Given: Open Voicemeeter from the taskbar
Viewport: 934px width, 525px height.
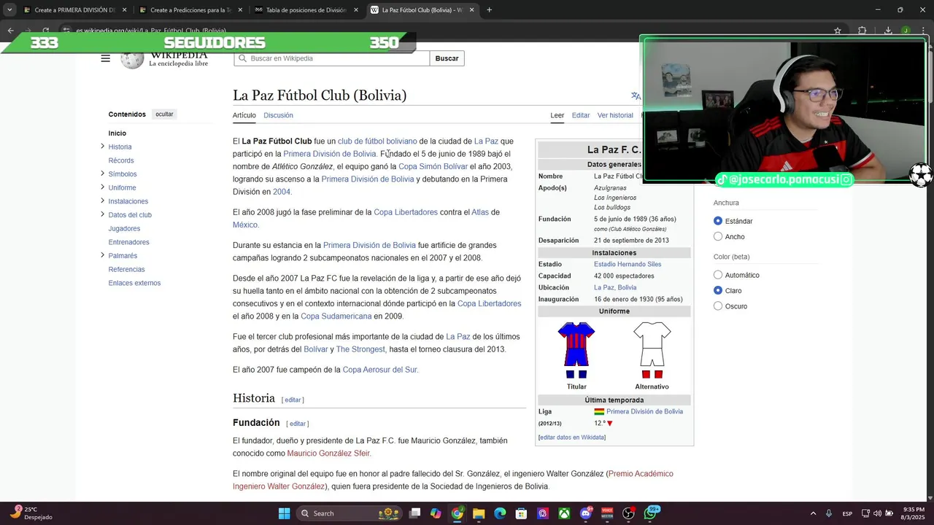Looking at the screenshot, I should [x=607, y=513].
